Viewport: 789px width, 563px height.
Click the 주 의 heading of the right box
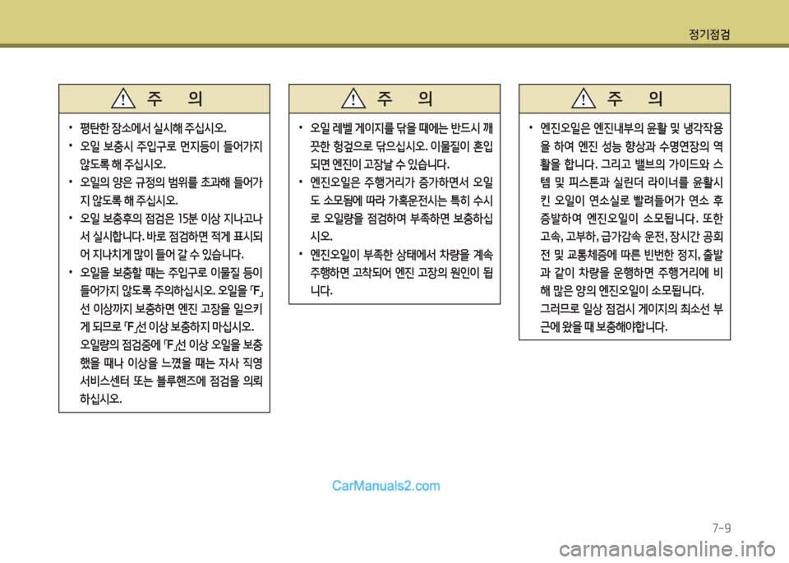coord(634,99)
